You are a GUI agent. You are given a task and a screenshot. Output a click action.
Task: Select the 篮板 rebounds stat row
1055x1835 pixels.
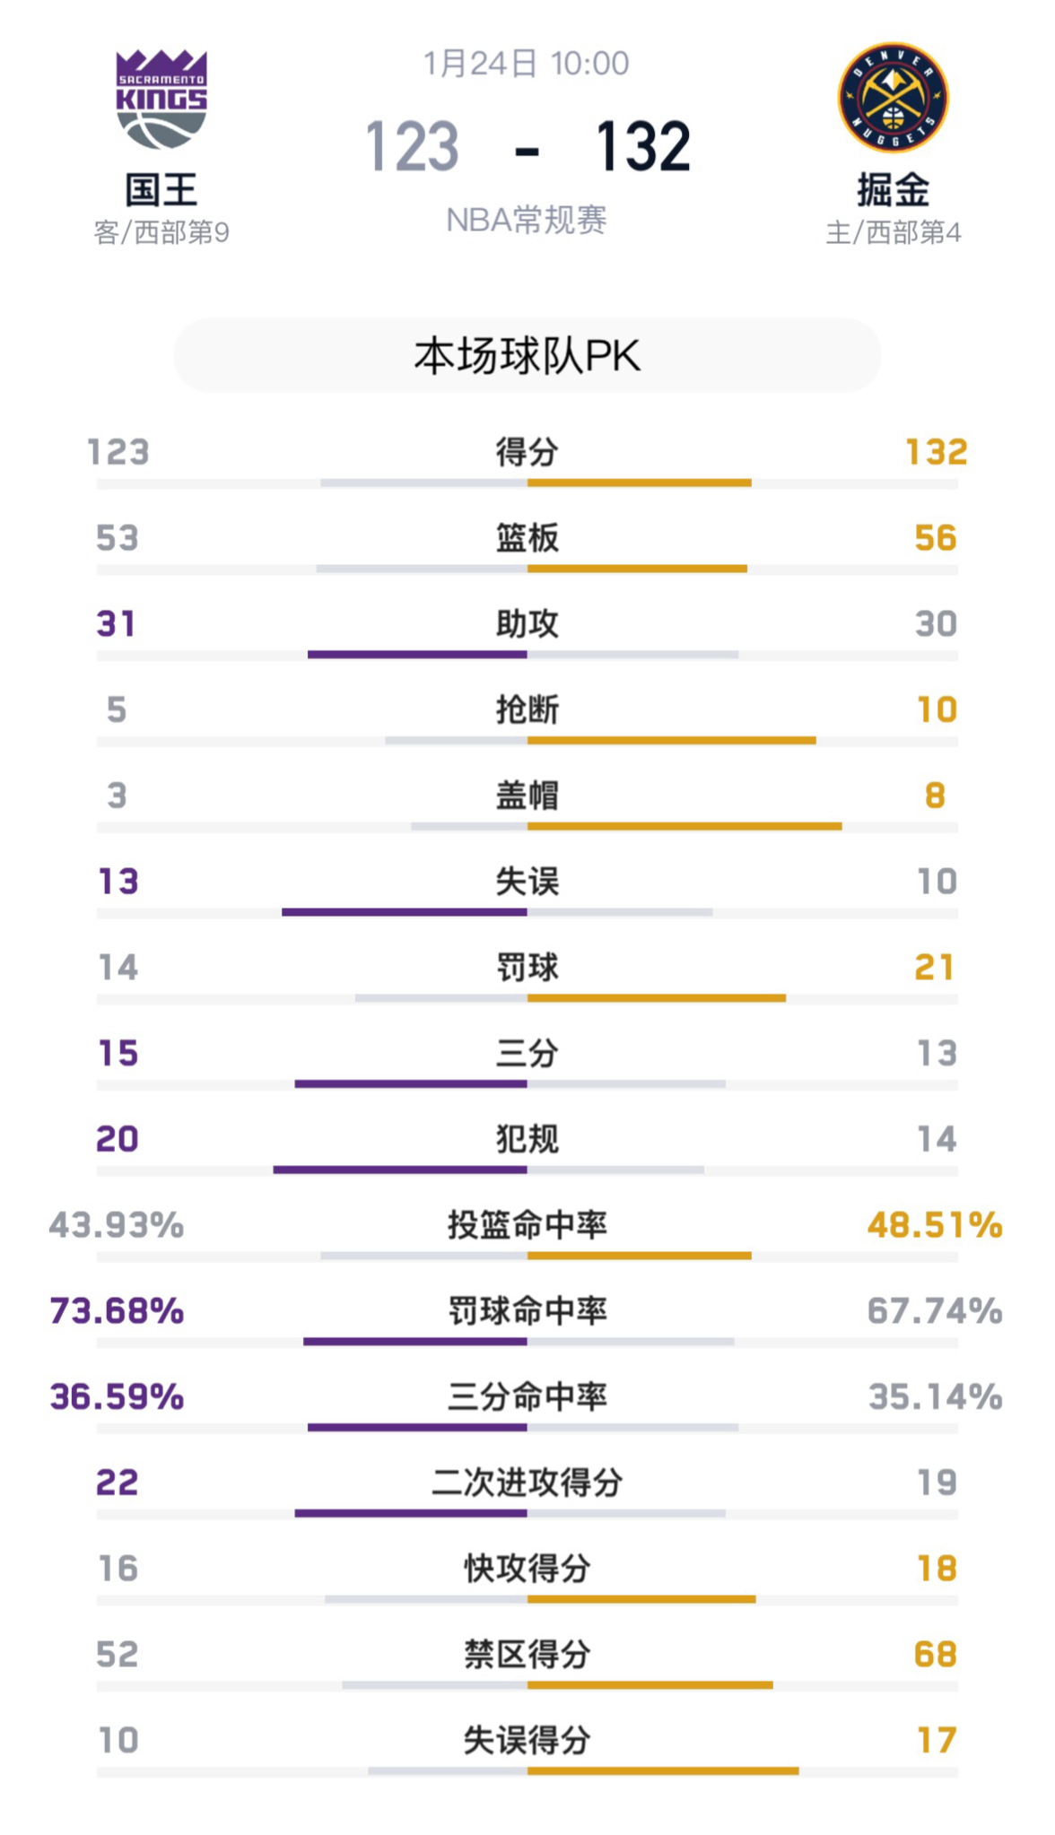(x=527, y=541)
